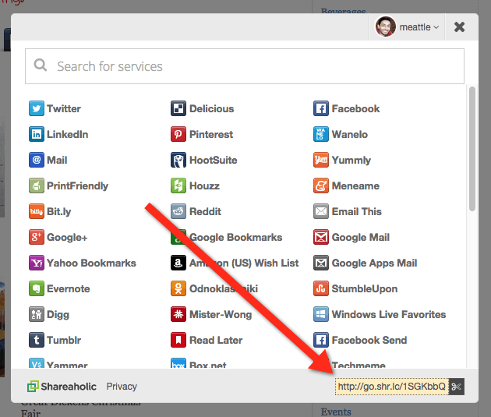
Task: Click the StumbleUpon text label
Action: coord(365,288)
